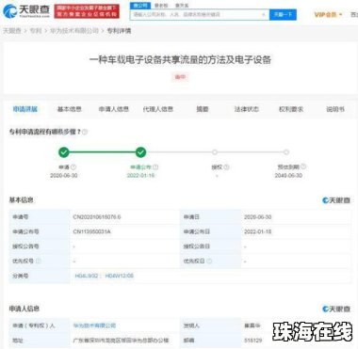Click application number CN202010618076.6
The image size is (358, 349).
click(x=97, y=217)
